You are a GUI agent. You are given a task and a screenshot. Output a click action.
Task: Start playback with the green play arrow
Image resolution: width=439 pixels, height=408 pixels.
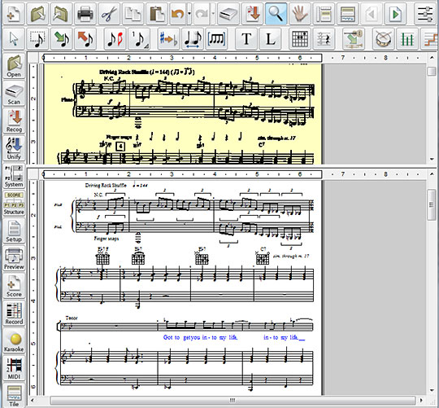coord(395,14)
